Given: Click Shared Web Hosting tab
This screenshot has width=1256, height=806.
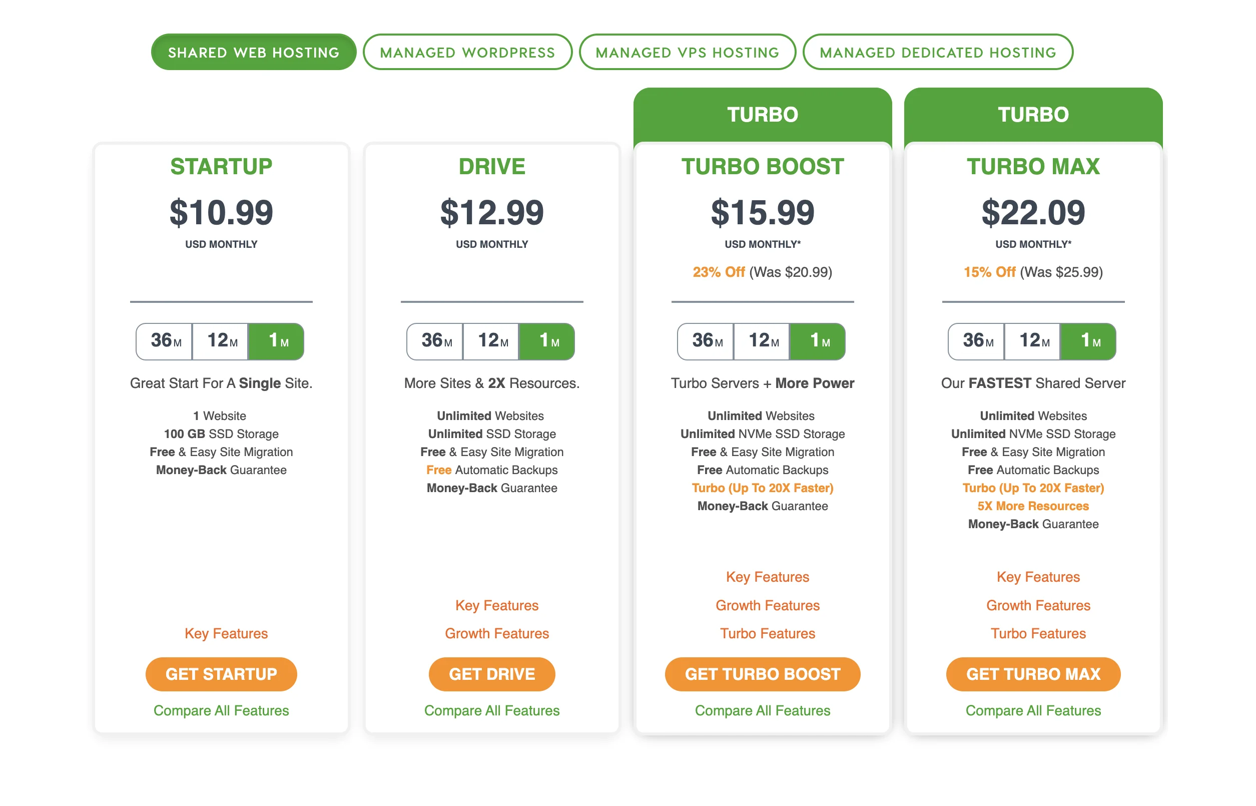Looking at the screenshot, I should [254, 53].
